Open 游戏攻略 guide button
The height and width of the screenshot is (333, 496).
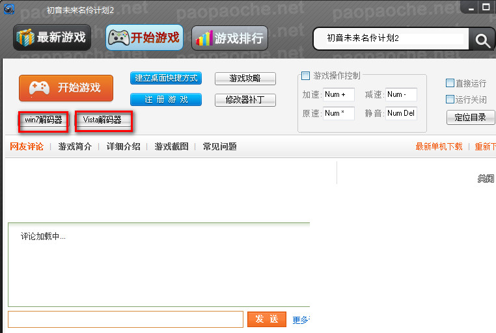click(245, 78)
